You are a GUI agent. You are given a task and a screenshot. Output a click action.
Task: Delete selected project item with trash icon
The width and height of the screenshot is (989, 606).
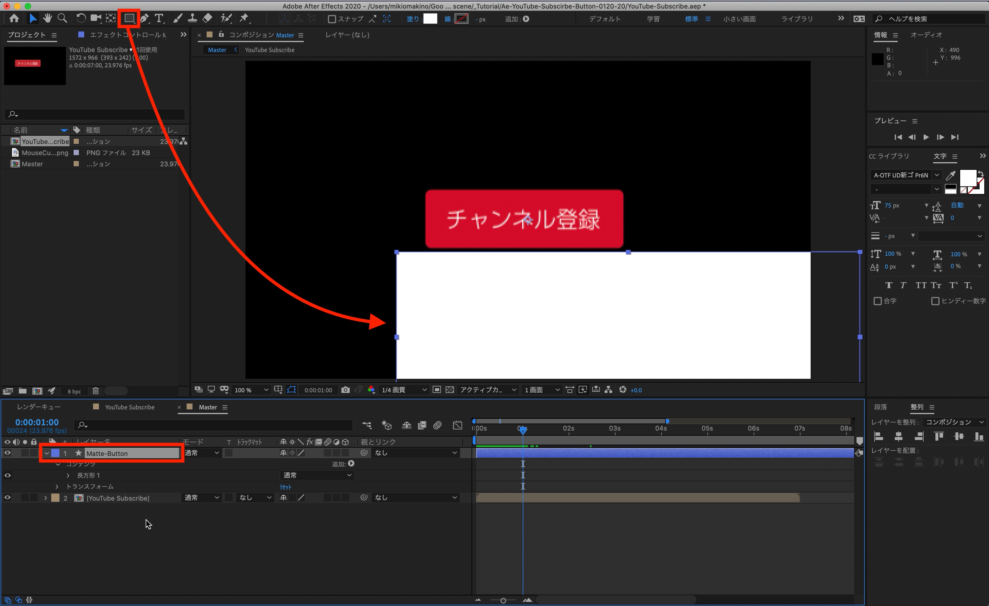(x=96, y=391)
